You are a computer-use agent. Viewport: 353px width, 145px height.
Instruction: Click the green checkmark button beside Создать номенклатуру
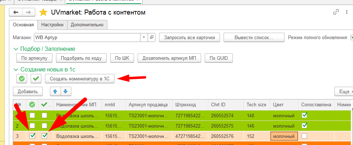[x=36, y=79]
